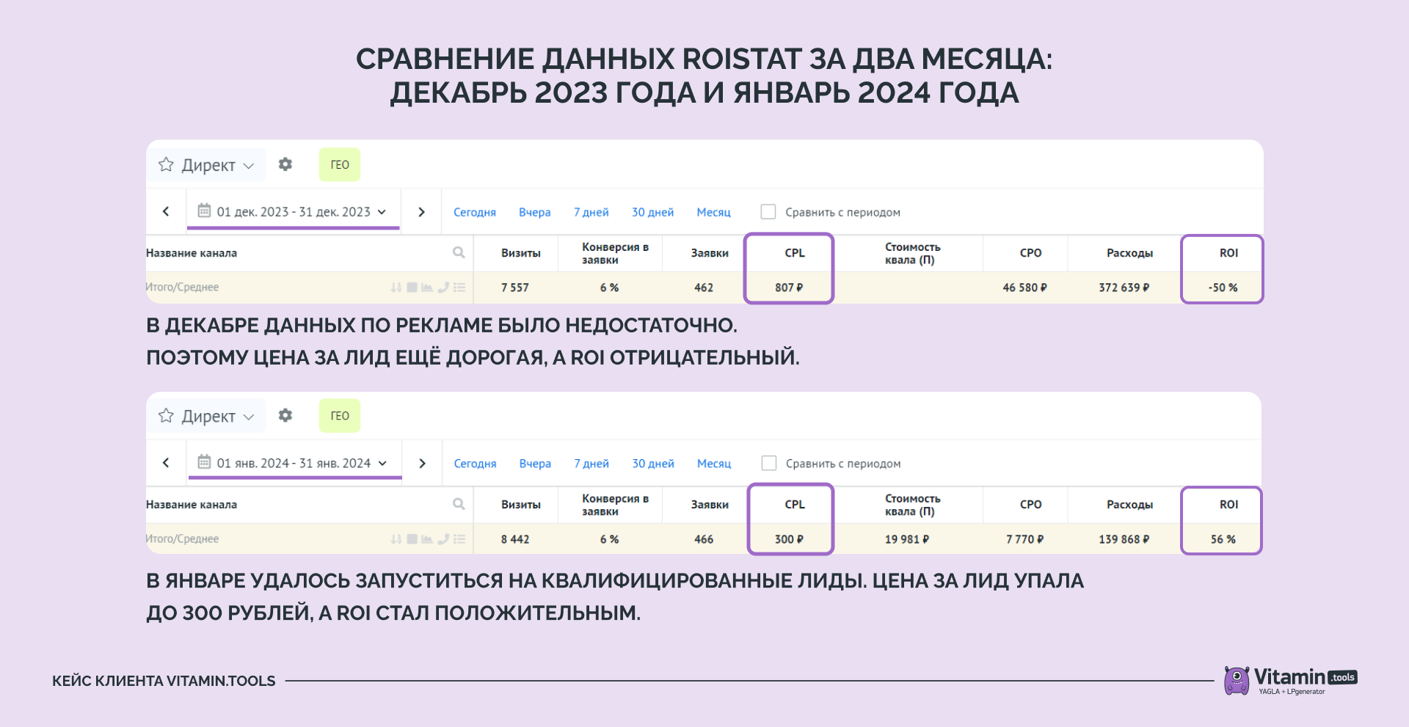Click list icon in January totals row
Screen dimensions: 1409x727
click(x=460, y=539)
